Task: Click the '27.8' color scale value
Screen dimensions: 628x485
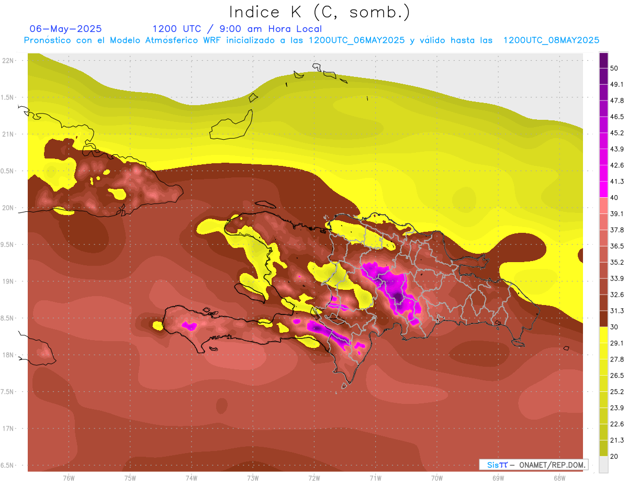Action: [x=617, y=359]
